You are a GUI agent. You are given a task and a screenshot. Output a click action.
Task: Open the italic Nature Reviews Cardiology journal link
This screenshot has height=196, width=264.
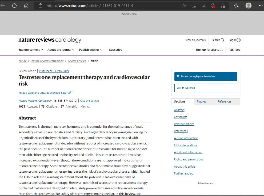(x=35, y=101)
